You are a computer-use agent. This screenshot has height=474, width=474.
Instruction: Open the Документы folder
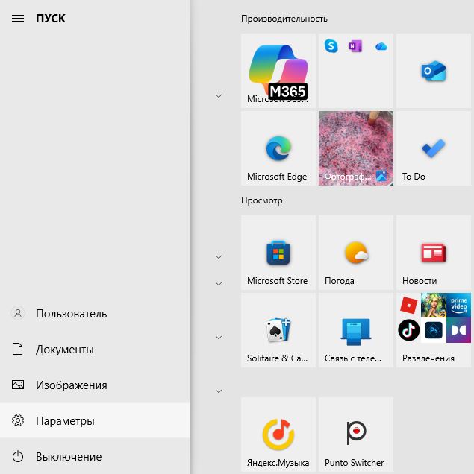click(95, 349)
